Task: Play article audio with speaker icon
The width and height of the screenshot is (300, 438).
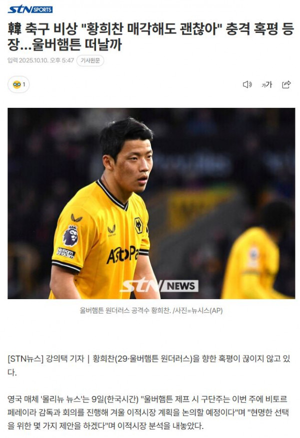Action: tap(247, 84)
